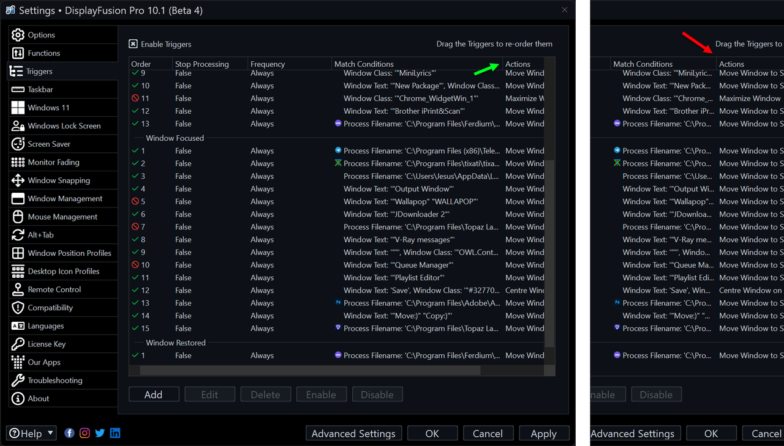Open the License Key section
This screenshot has width=784, height=446.
pyautogui.click(x=62, y=344)
